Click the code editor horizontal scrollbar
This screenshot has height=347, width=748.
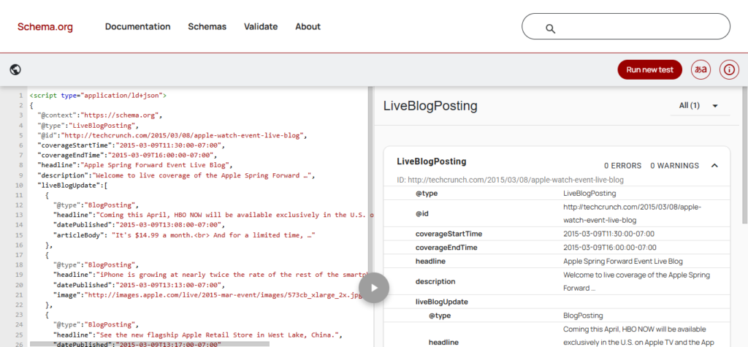[146, 343]
